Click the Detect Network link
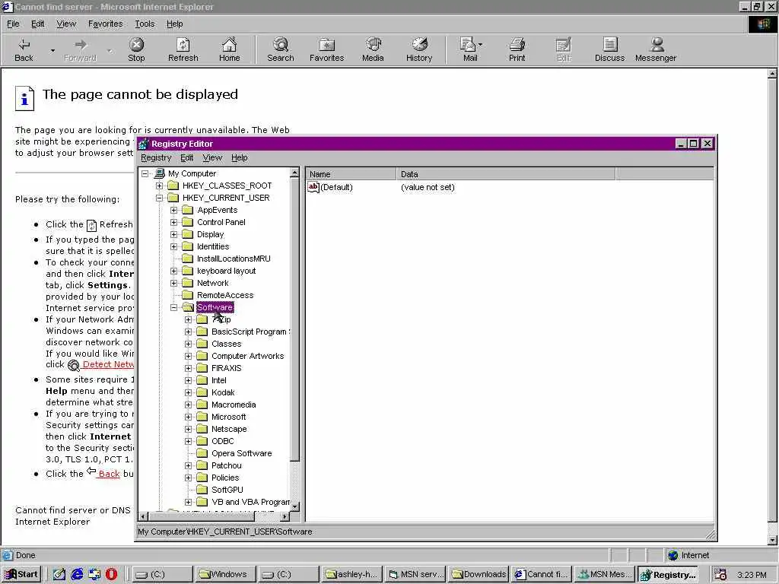The height and width of the screenshot is (584, 779). [x=108, y=364]
